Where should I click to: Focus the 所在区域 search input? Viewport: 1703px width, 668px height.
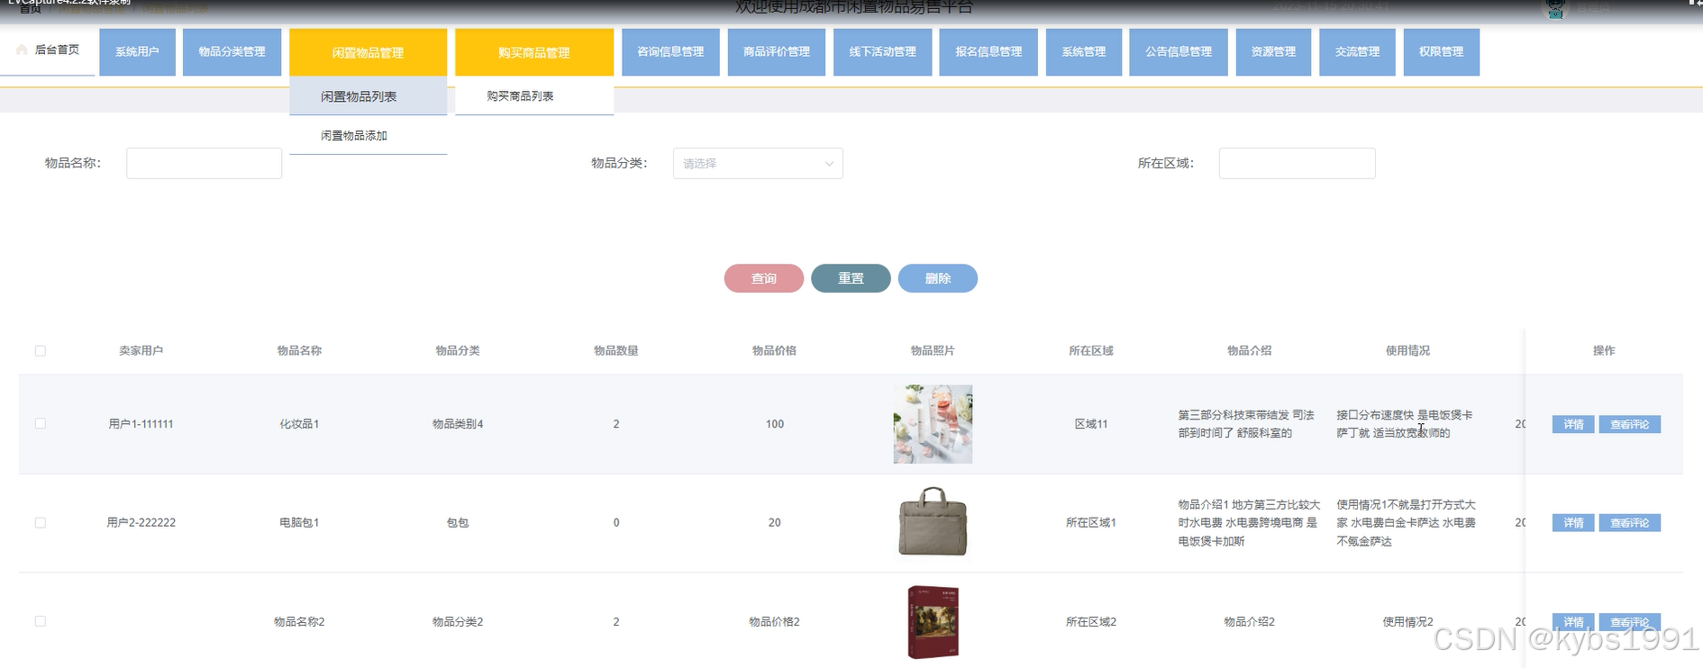click(1297, 163)
